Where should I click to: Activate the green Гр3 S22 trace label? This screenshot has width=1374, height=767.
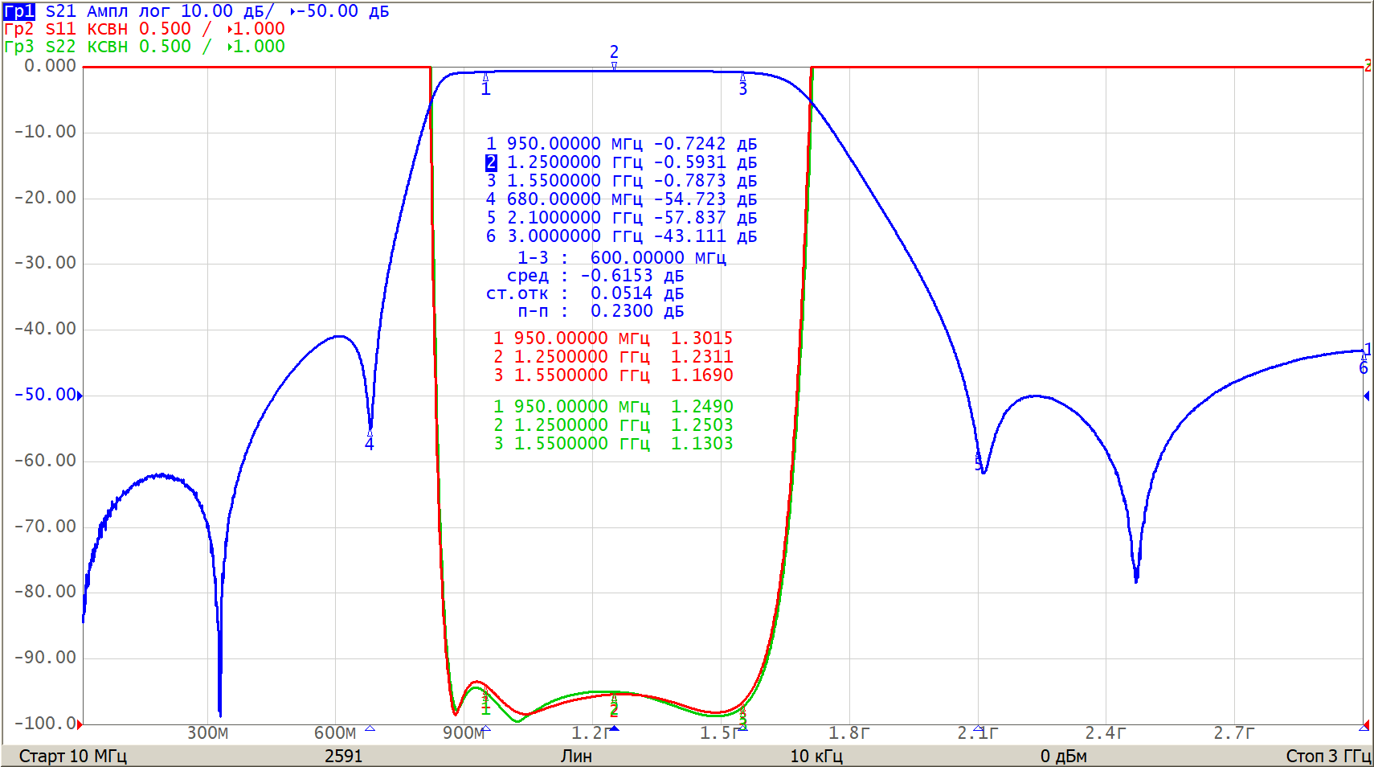(40, 47)
